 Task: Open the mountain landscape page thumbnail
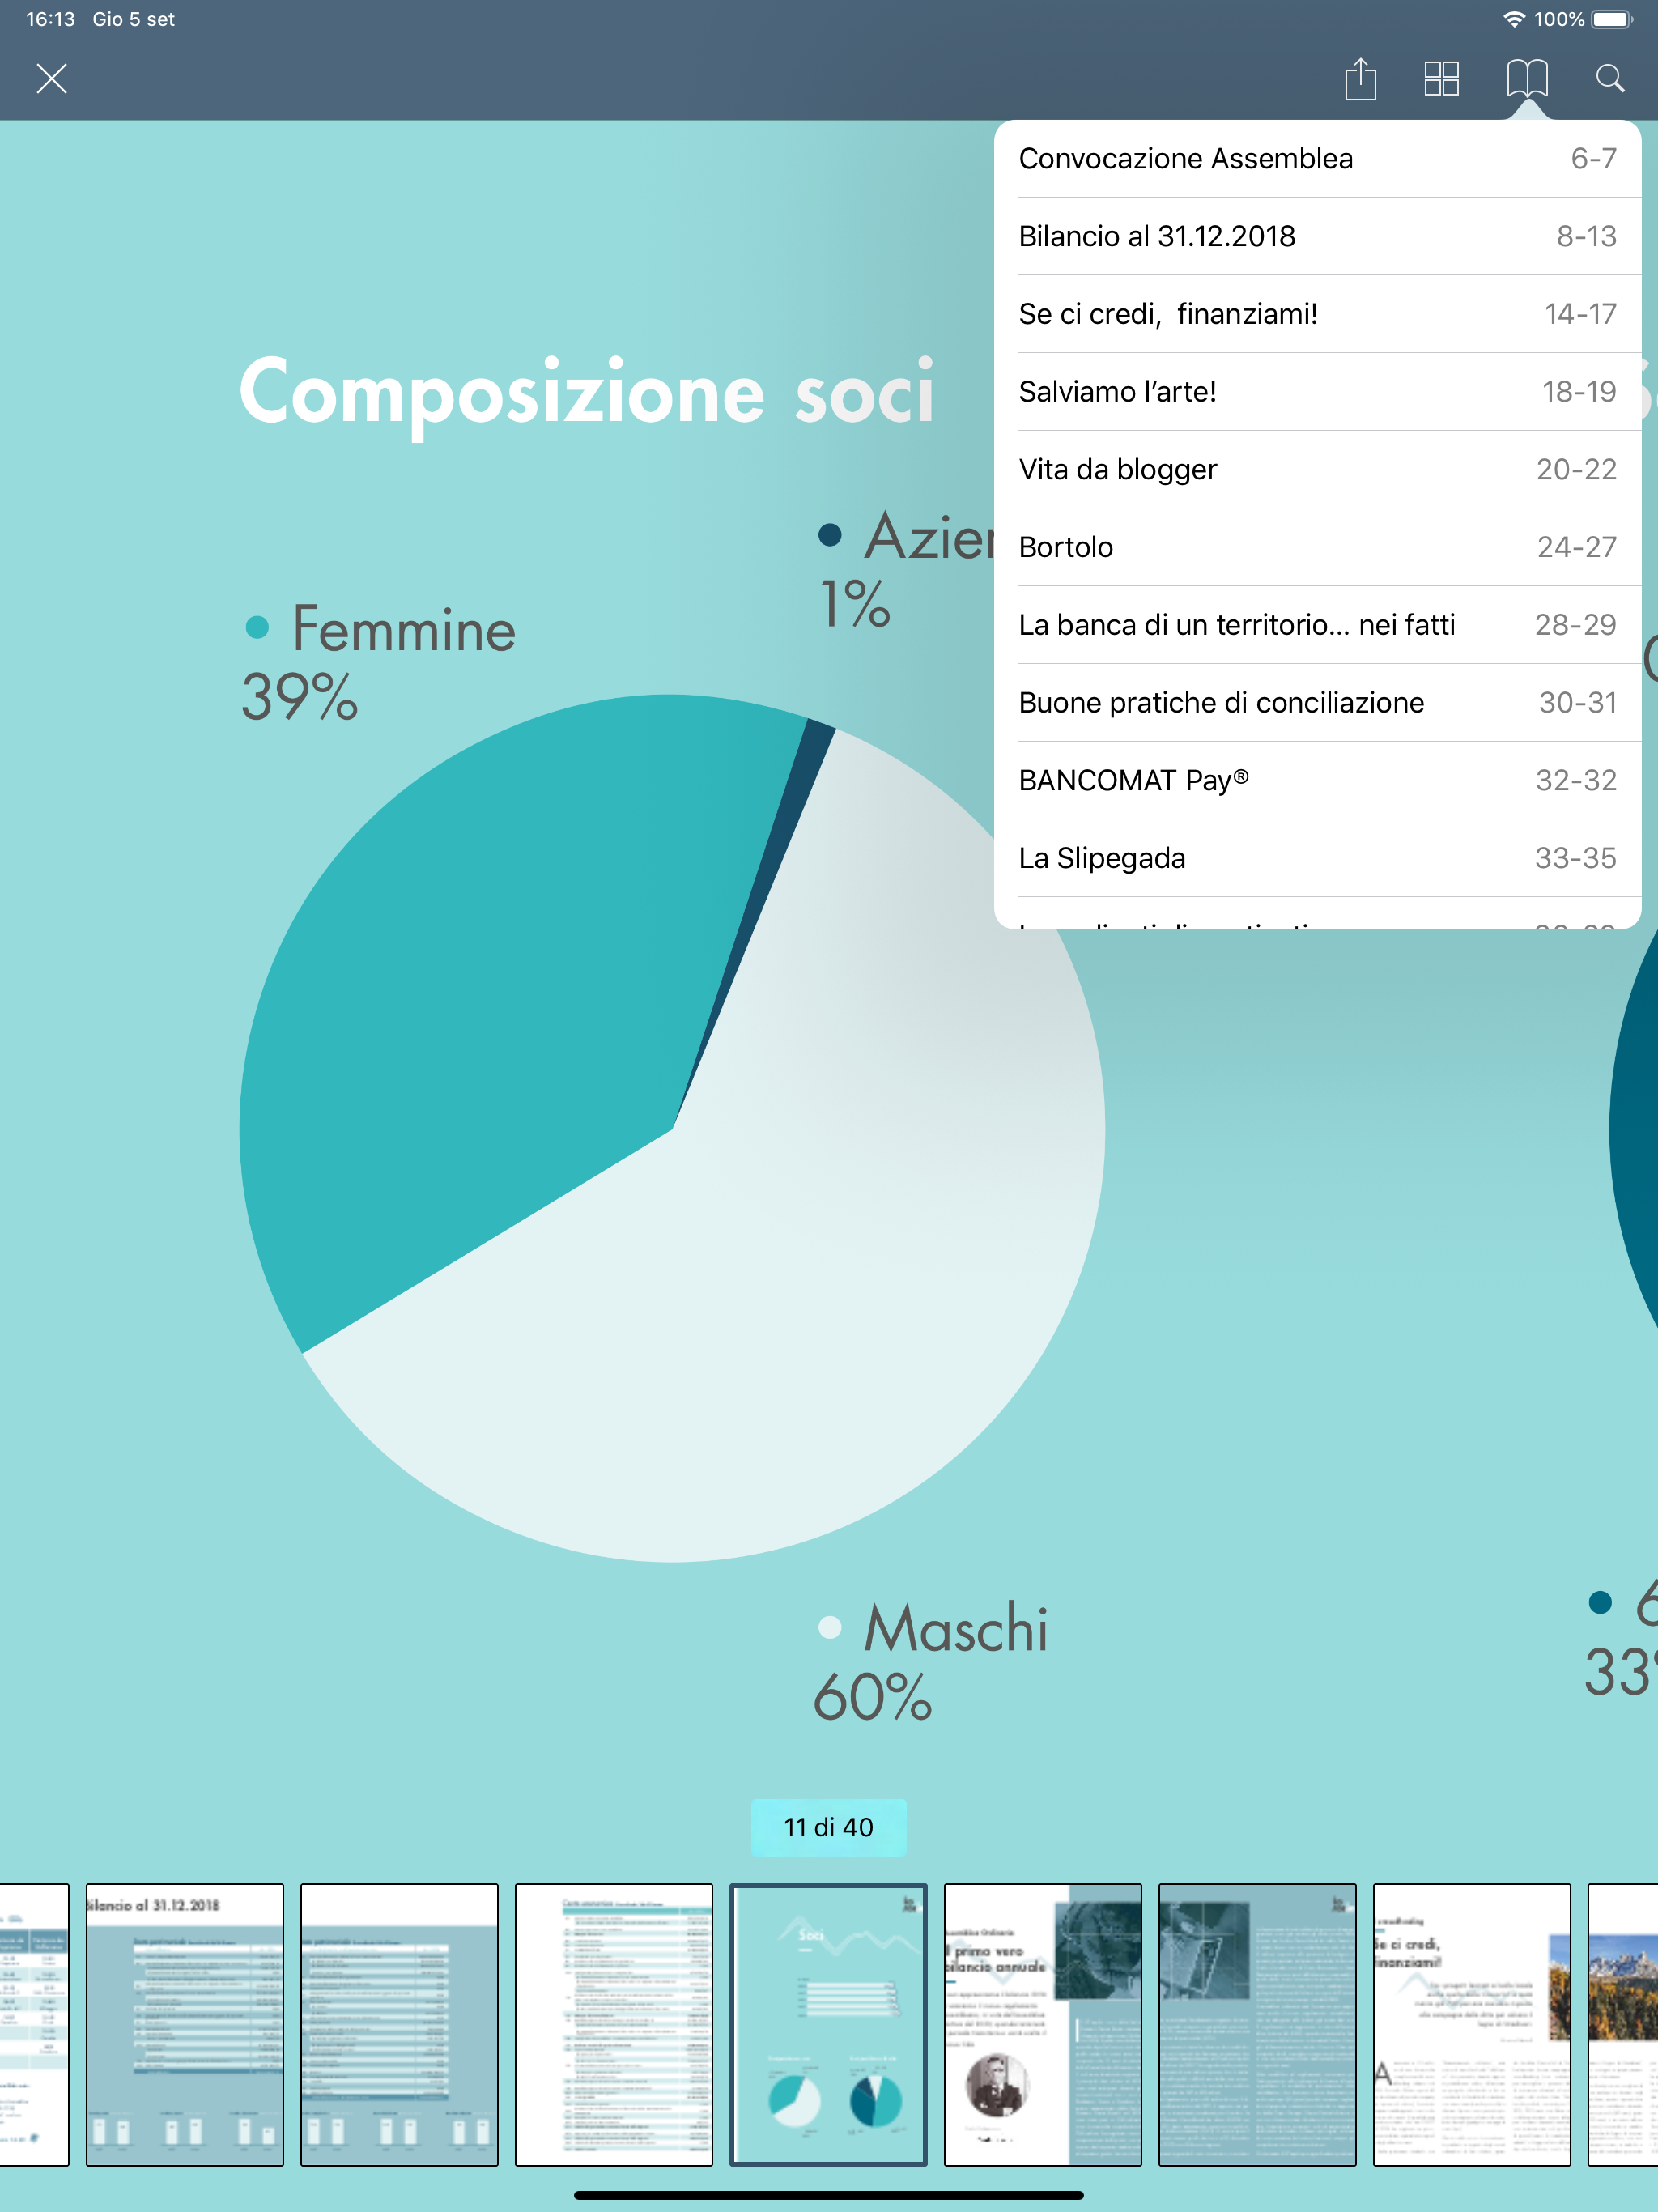point(1623,2024)
